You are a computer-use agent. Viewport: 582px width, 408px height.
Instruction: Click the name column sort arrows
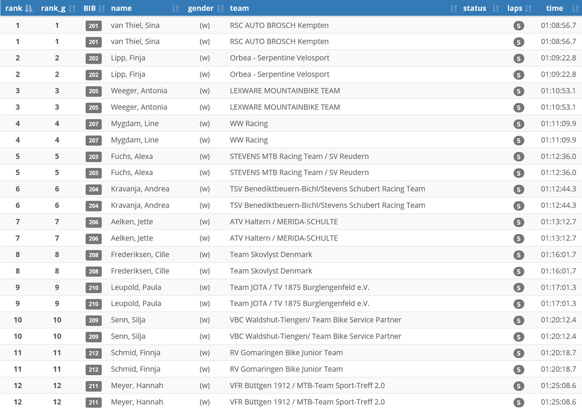(x=176, y=8)
